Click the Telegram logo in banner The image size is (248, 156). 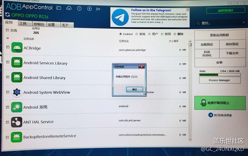pos(120,17)
